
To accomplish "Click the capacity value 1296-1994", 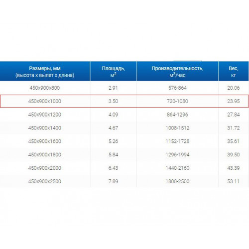I will (177, 154).
